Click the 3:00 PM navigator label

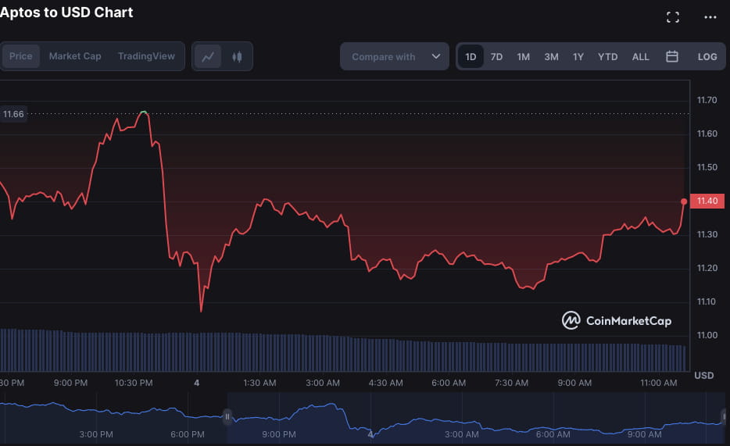(x=96, y=434)
